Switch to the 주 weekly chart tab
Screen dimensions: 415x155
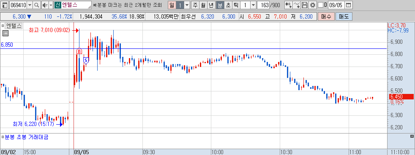195,5
